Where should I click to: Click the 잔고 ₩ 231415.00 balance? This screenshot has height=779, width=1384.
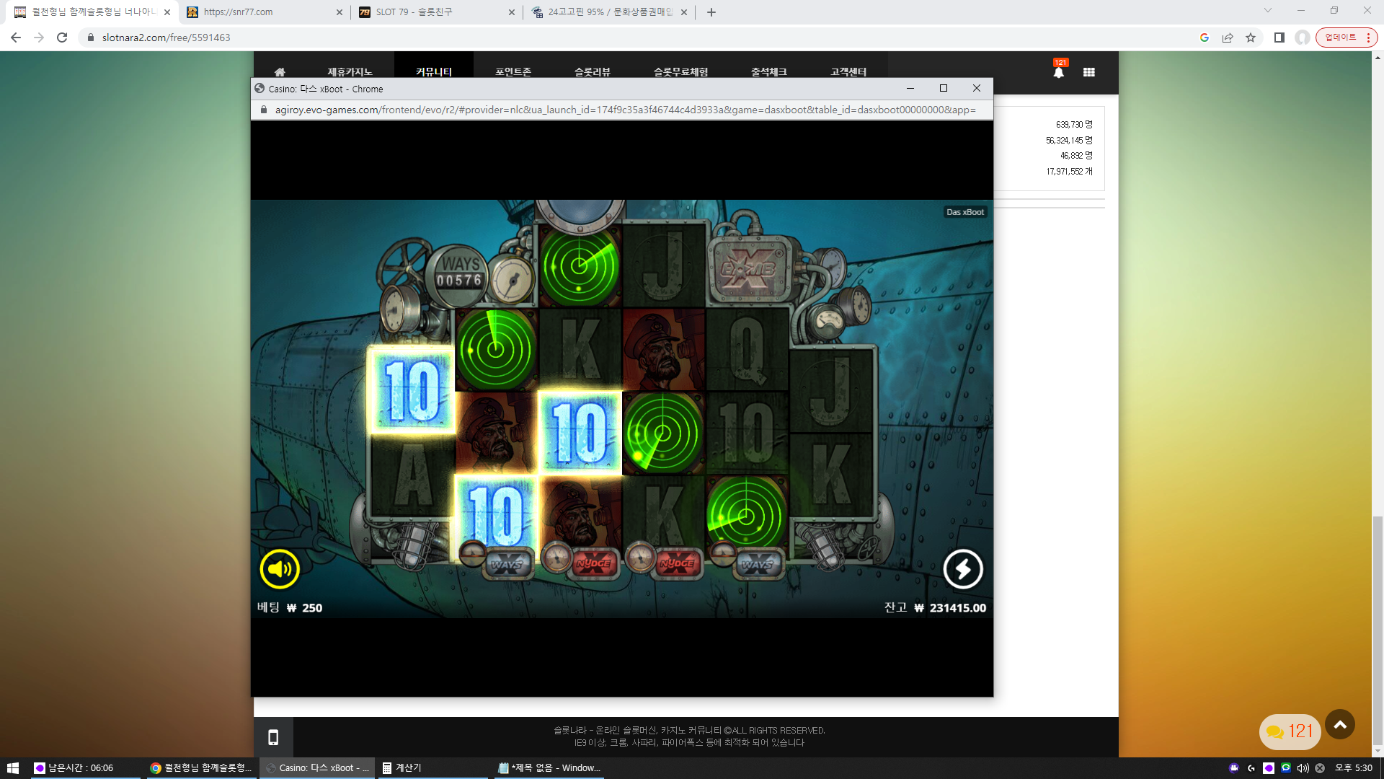coord(935,607)
